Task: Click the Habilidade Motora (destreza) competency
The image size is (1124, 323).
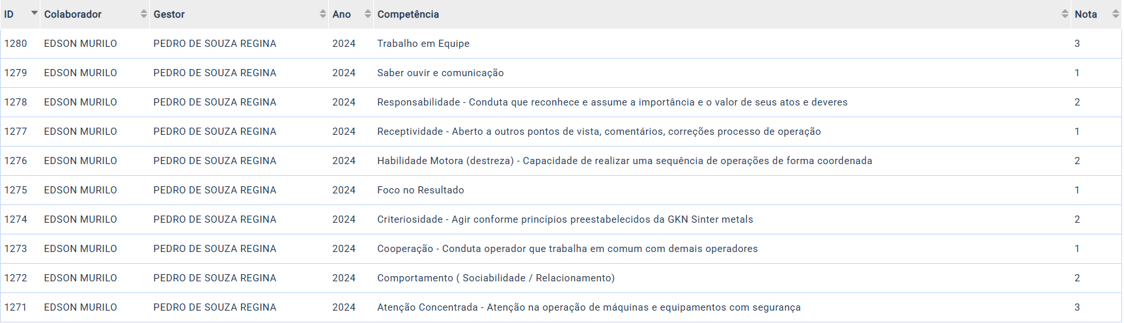Action: (625, 161)
